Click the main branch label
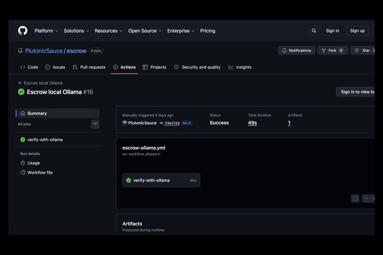 (187, 123)
